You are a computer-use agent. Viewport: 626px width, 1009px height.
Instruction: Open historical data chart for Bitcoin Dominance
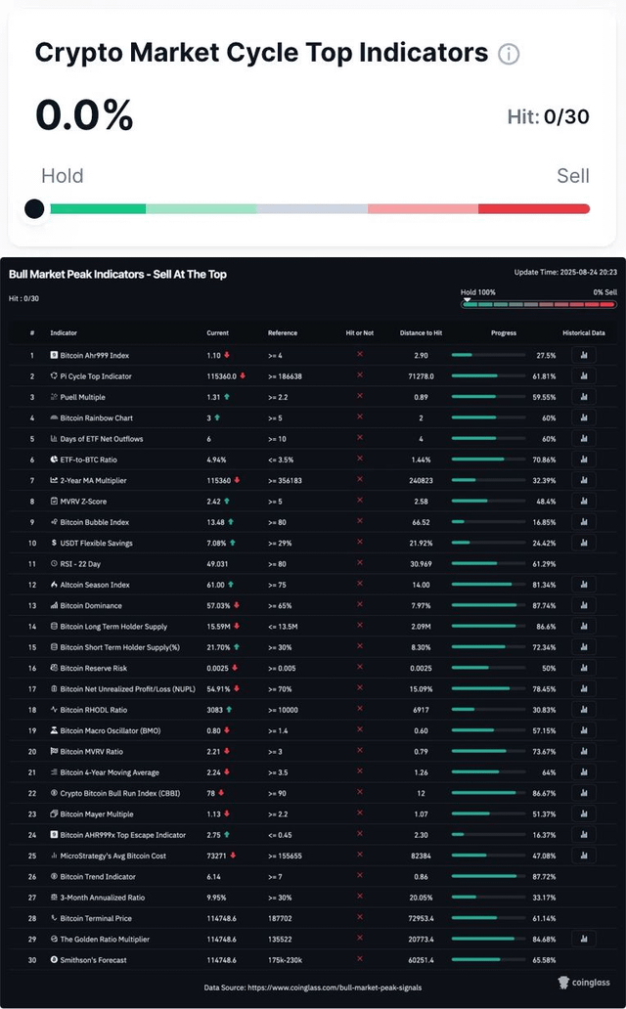[x=584, y=605]
